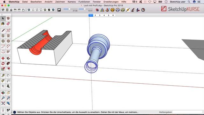Toggle Monochrome face style
Screen dimensions: 204x115
pos(53,10)
